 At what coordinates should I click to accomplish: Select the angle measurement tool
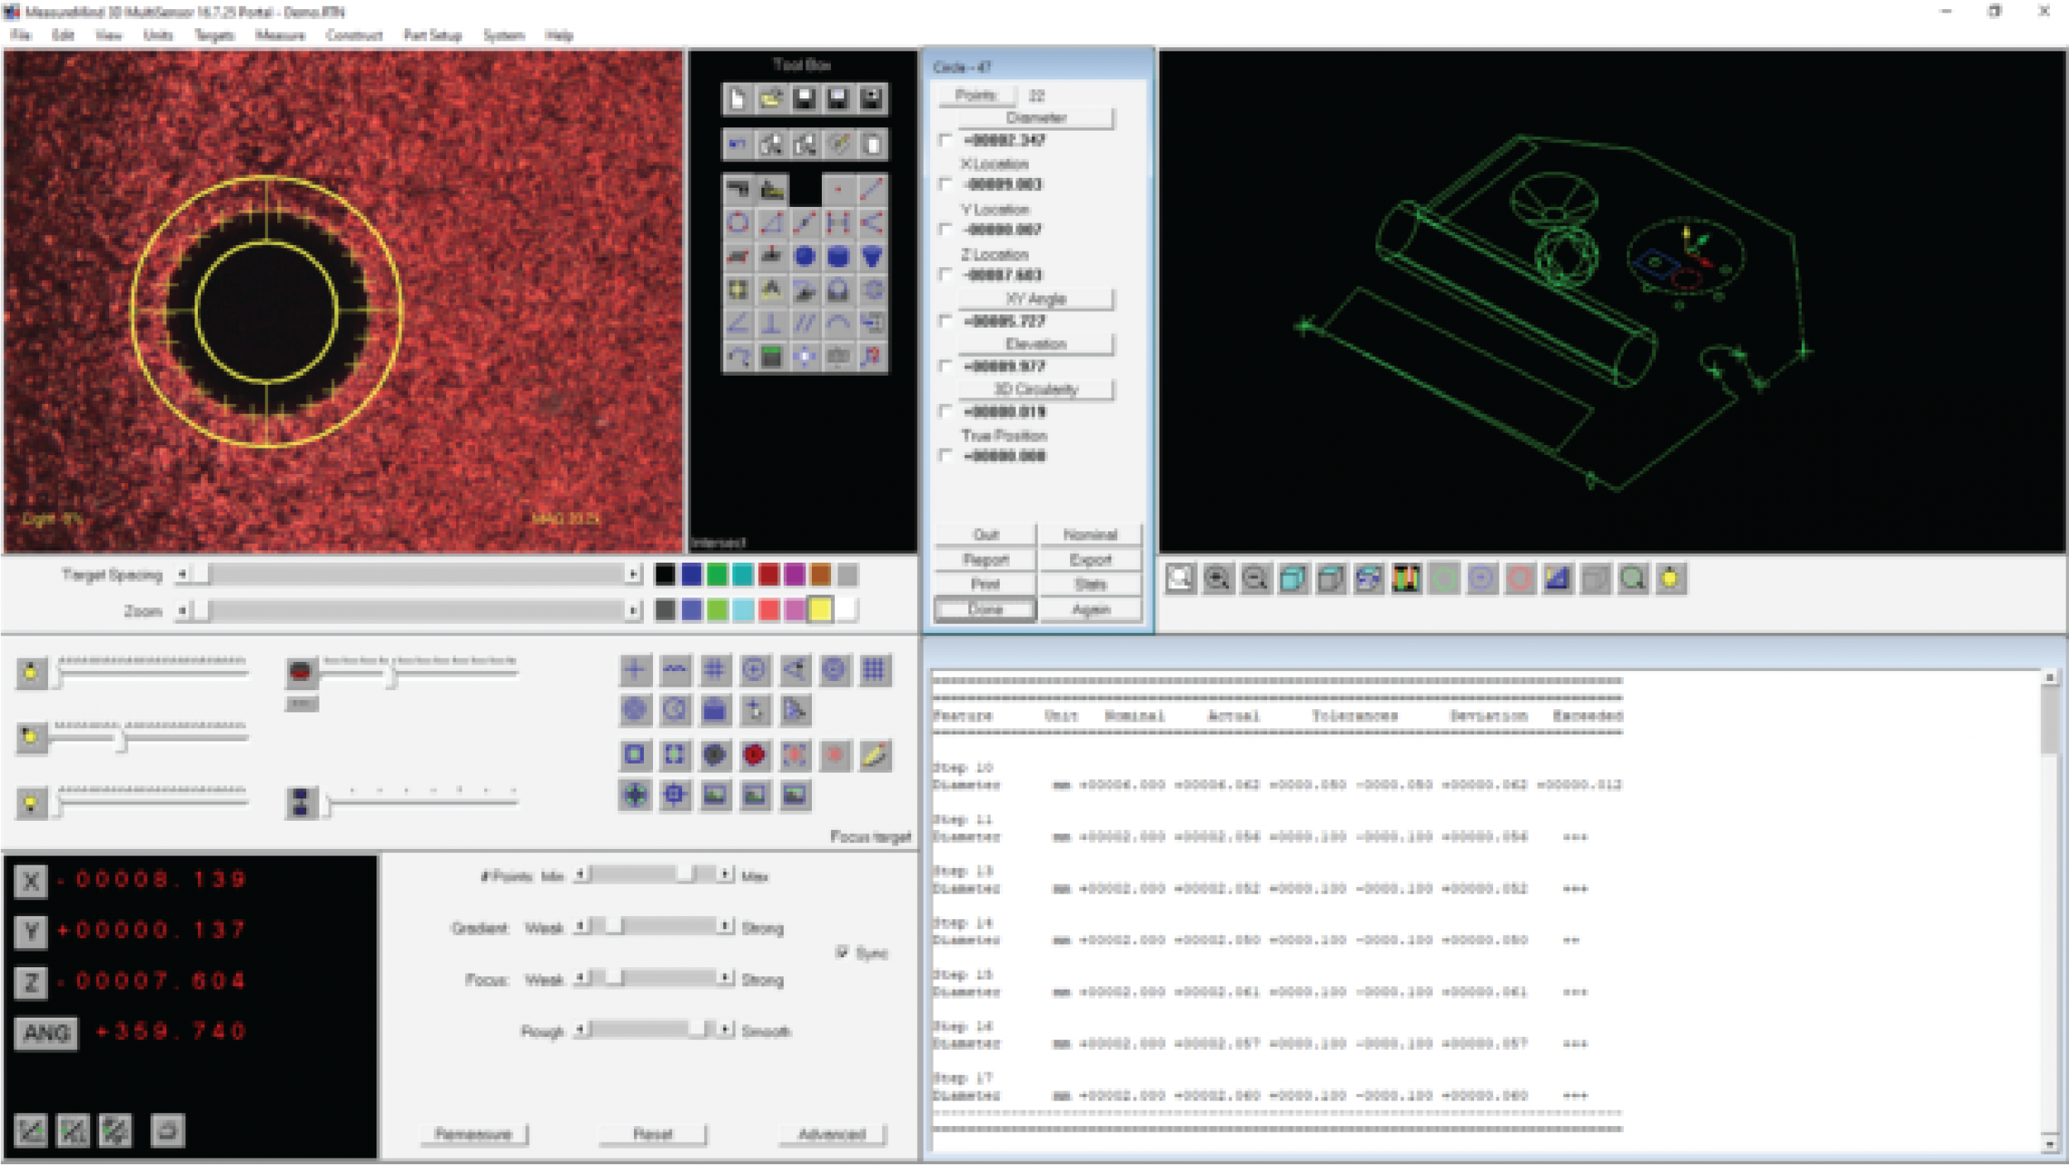(x=739, y=323)
